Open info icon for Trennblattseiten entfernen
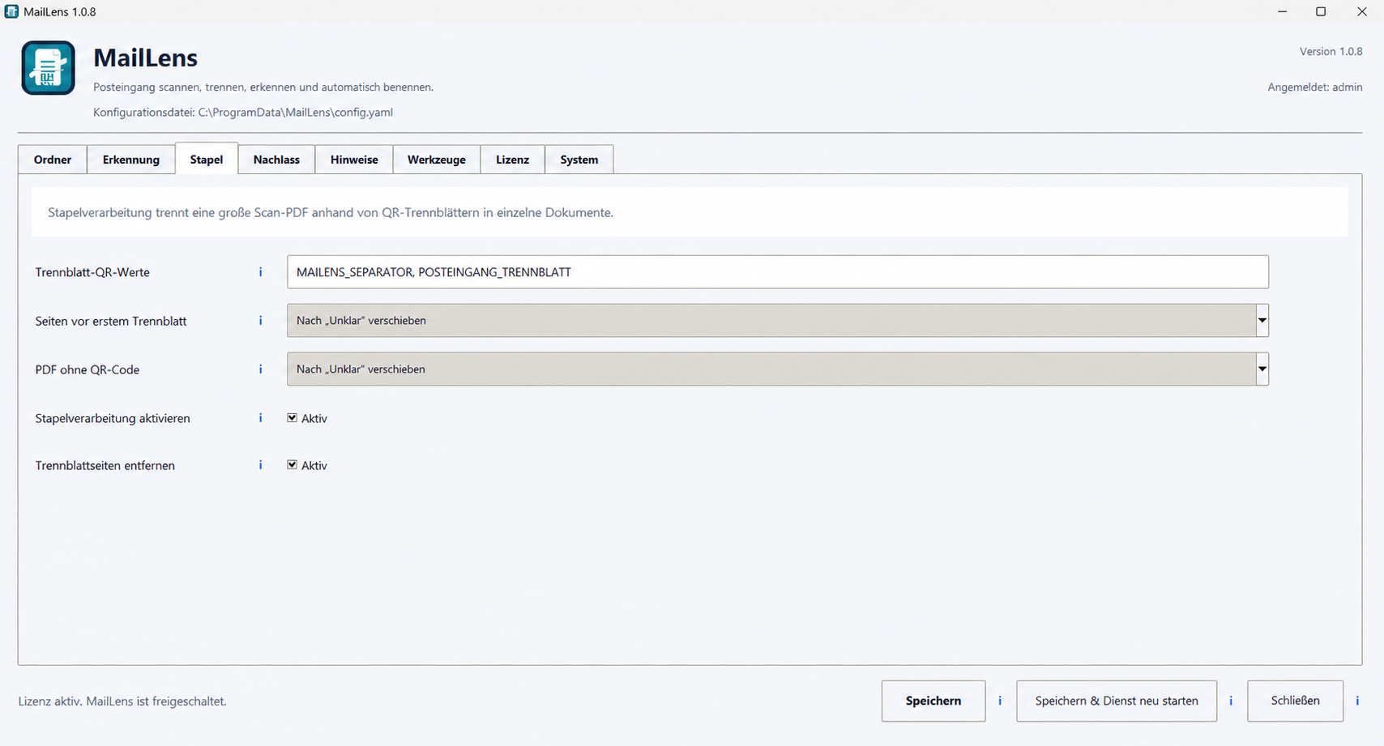This screenshot has width=1384, height=746. point(260,465)
